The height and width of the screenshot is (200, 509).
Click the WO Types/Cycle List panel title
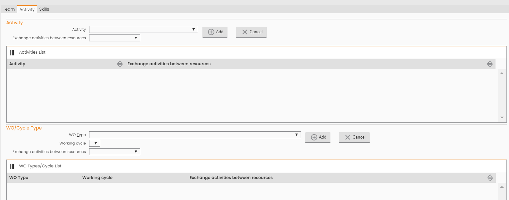point(40,166)
